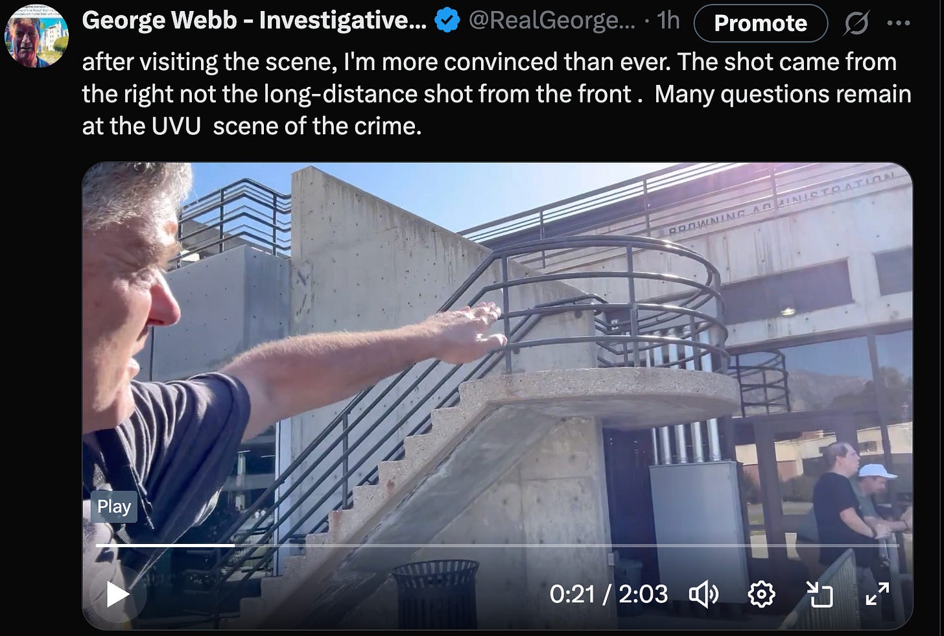Open the George Webb - Investigative display name
Screen dimensions: 944x636
254,21
